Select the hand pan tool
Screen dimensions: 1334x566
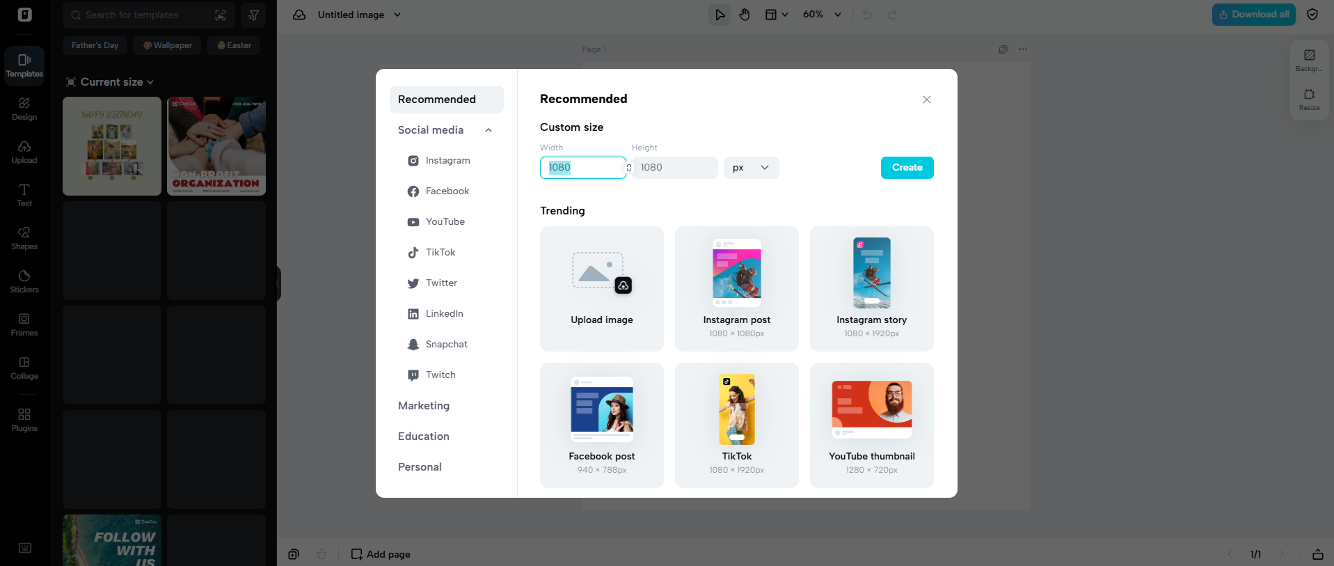click(x=745, y=15)
